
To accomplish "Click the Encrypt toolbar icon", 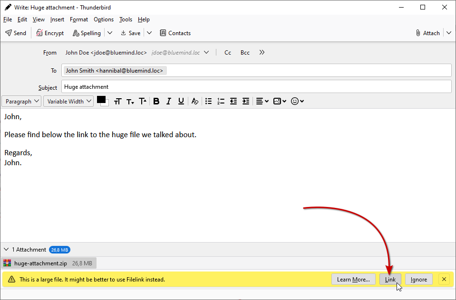I will point(50,33).
